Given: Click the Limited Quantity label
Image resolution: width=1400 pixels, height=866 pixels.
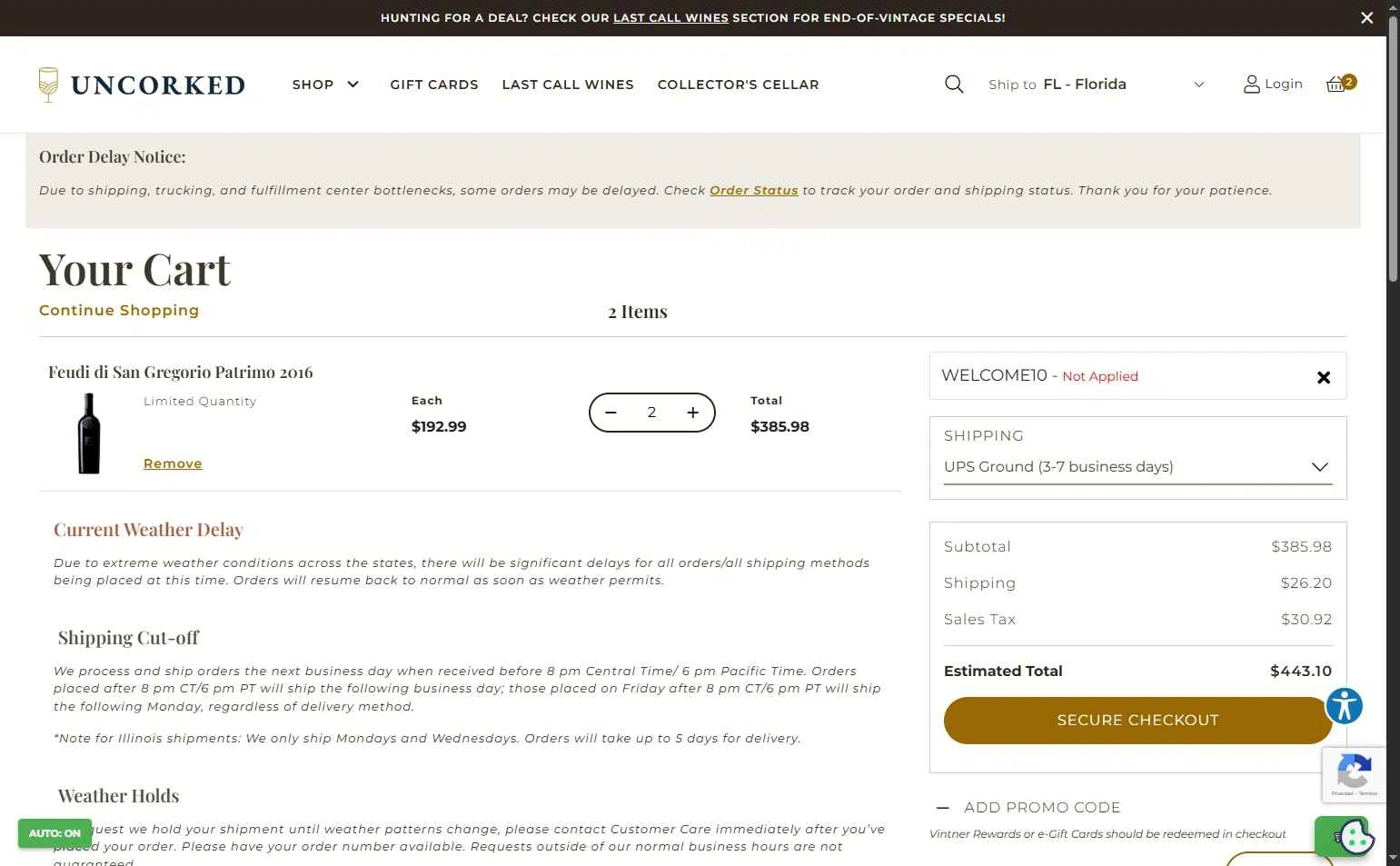Looking at the screenshot, I should (x=200, y=401).
